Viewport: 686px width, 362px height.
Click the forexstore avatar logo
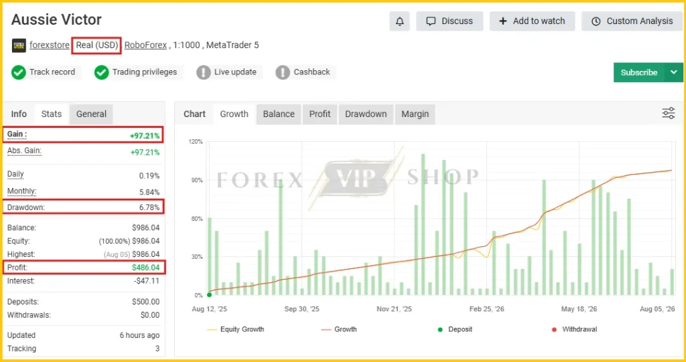pyautogui.click(x=19, y=45)
